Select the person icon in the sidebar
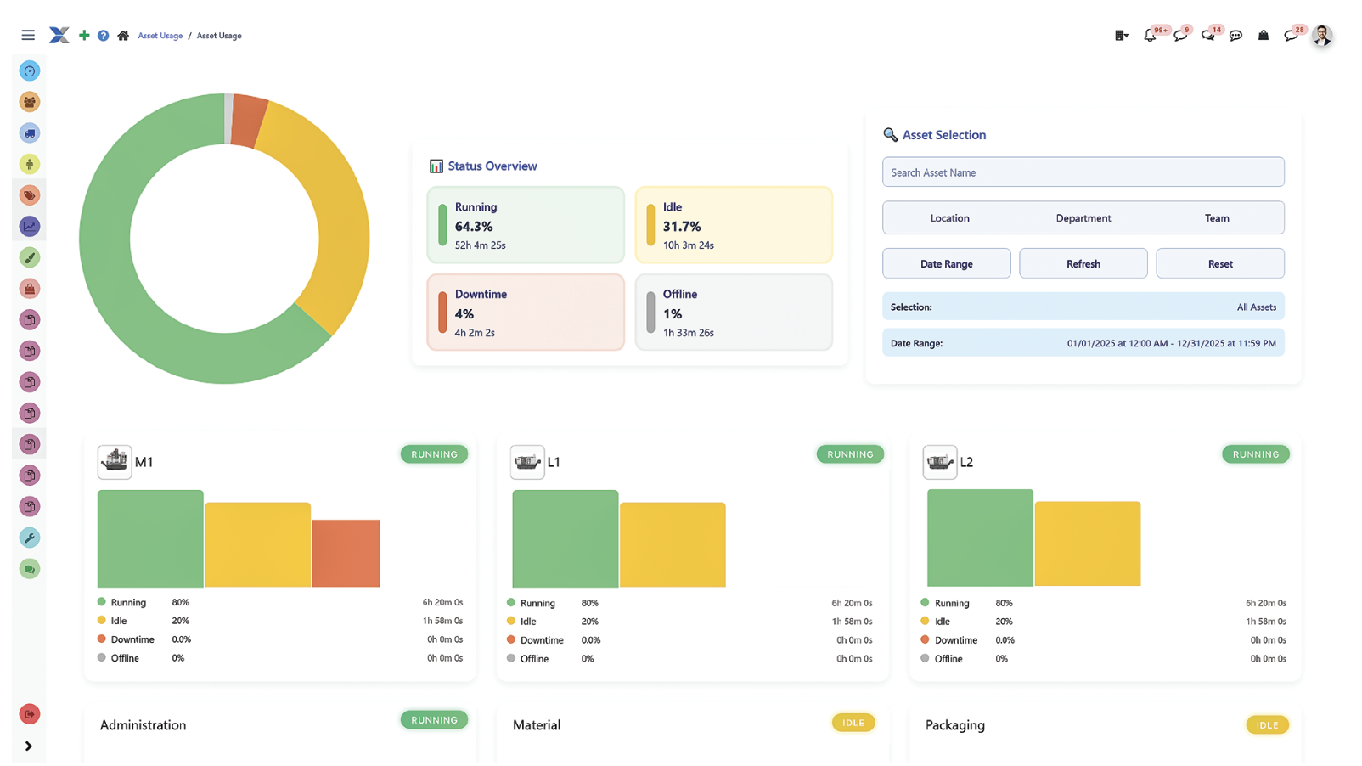 pyautogui.click(x=29, y=163)
